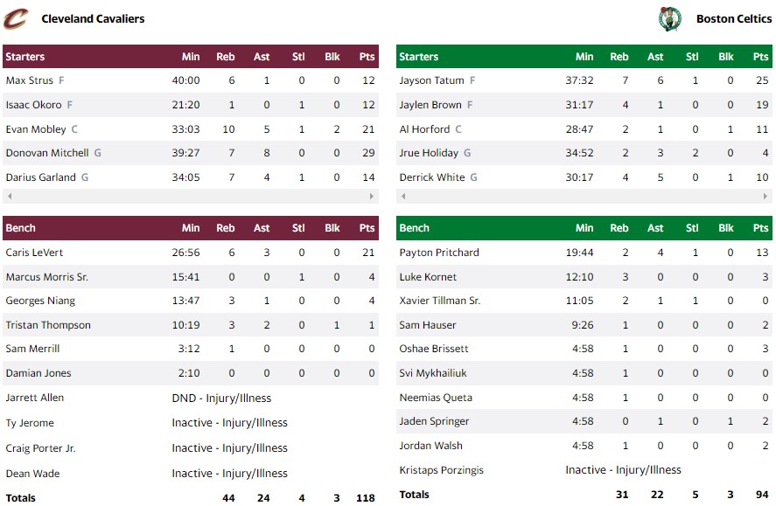Click the Cleveland Cavaliers team name

pyautogui.click(x=93, y=18)
